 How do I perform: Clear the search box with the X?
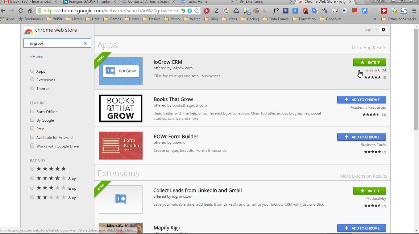[x=85, y=43]
